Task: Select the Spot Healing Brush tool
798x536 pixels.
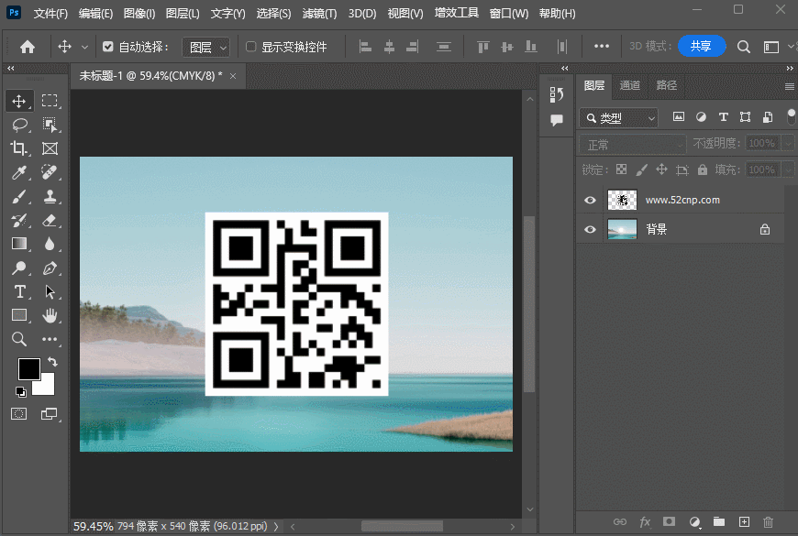Action: coord(50,172)
